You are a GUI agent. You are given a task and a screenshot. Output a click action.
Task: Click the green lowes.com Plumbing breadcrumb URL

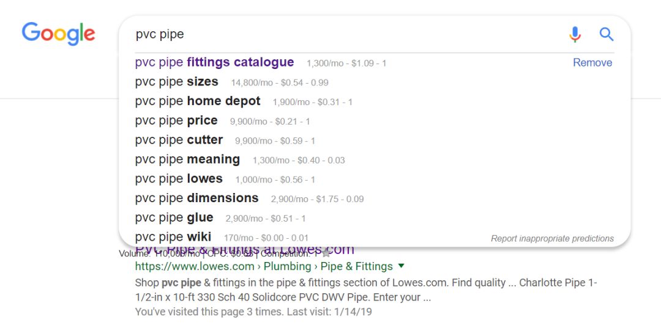pos(264,266)
